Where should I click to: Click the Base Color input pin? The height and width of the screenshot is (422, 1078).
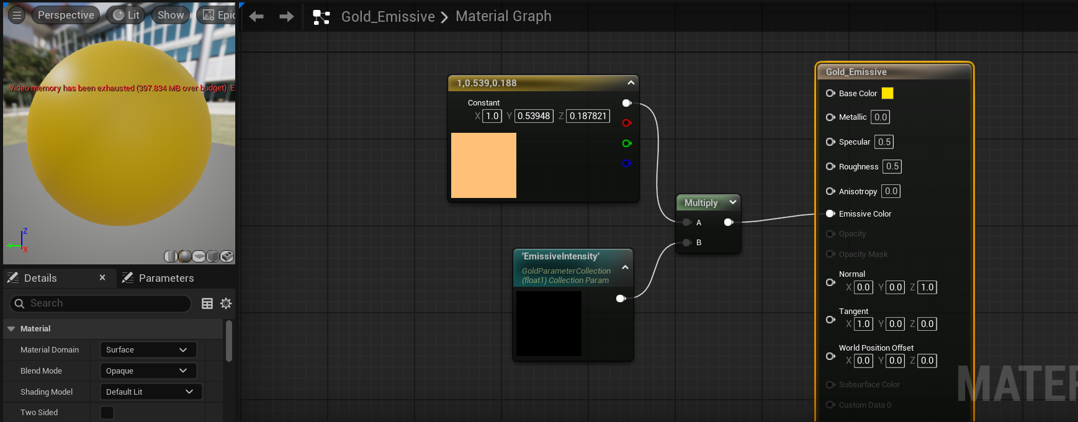click(830, 93)
